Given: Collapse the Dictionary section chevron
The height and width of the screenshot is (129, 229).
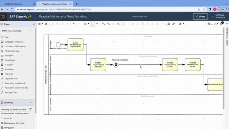Looking at the screenshot, I should (31, 103).
